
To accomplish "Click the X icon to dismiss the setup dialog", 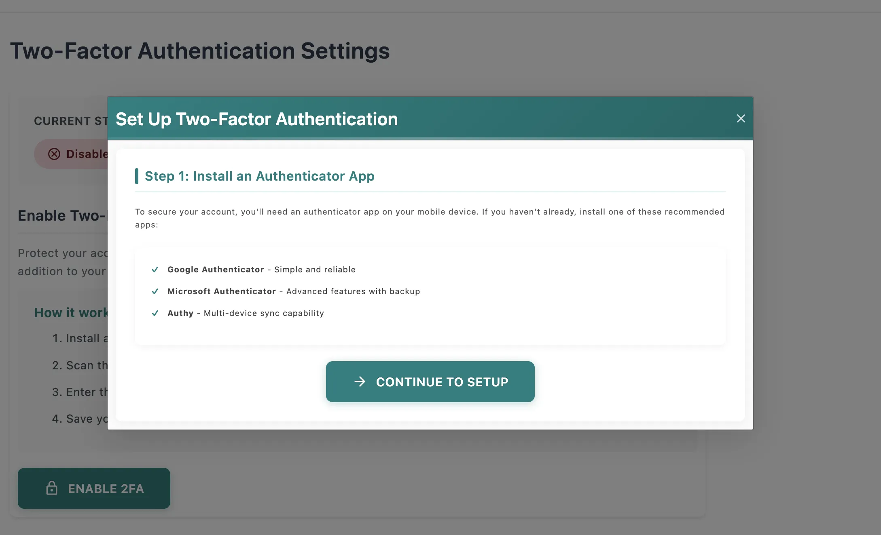I will (x=741, y=118).
